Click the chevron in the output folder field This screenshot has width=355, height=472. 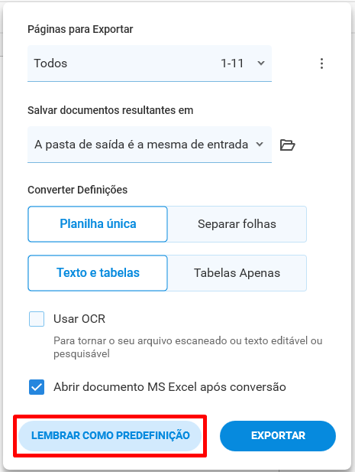point(260,145)
